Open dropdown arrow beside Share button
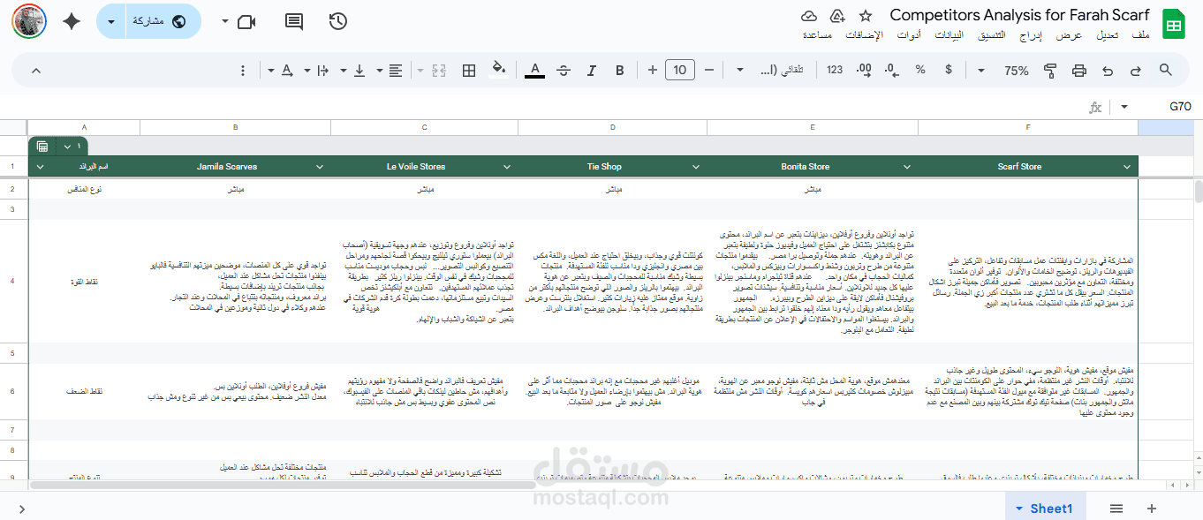Image resolution: width=1203 pixels, height=520 pixels. [x=110, y=21]
